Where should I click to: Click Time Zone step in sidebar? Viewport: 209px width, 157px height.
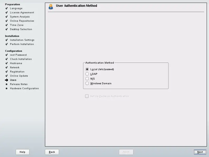click(17, 25)
